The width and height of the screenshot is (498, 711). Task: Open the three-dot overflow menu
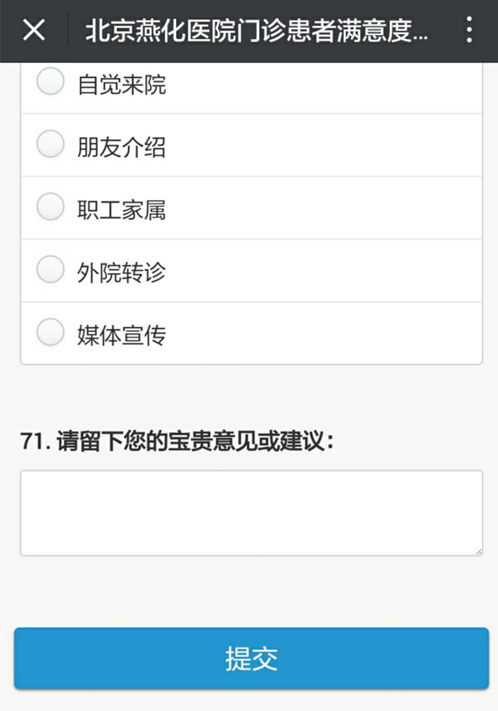tap(470, 31)
